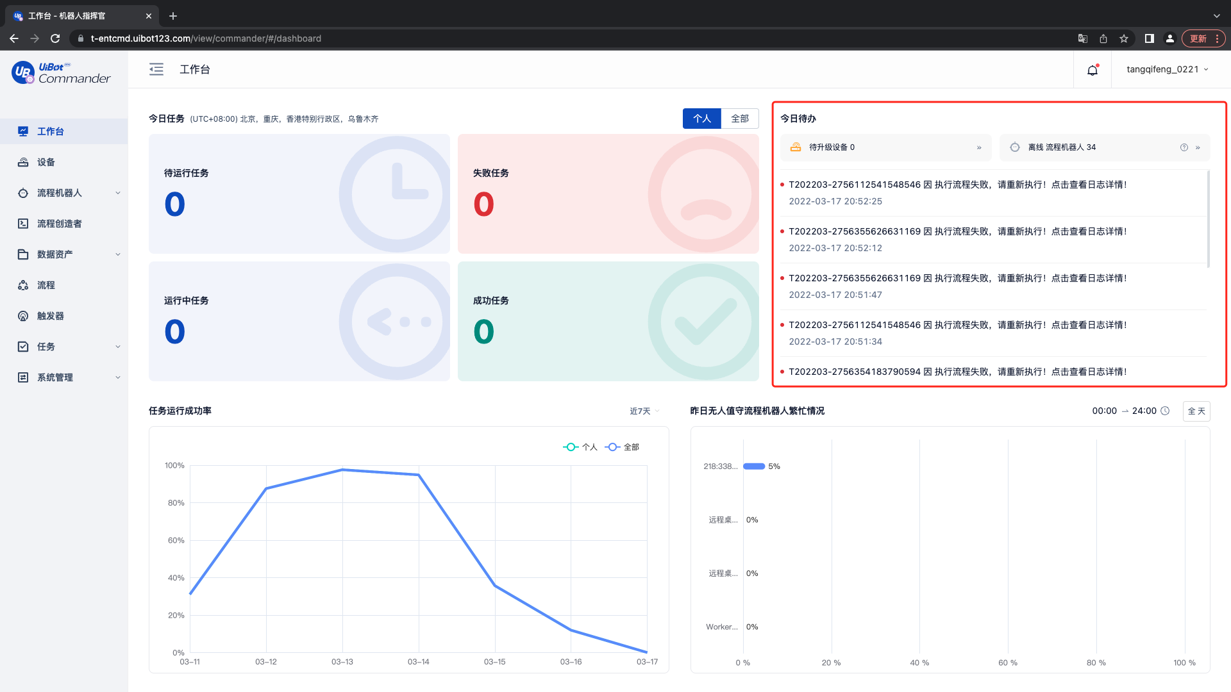Open the 近7天 time range dropdown
This screenshot has width=1231, height=692.
(644, 411)
